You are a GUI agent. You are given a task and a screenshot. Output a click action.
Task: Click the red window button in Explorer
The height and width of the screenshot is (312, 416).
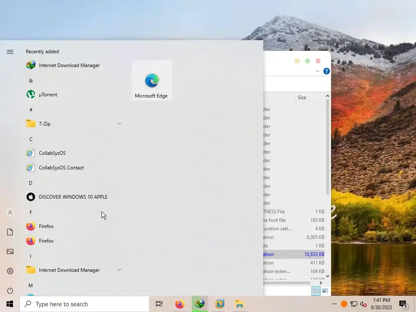click(318, 61)
